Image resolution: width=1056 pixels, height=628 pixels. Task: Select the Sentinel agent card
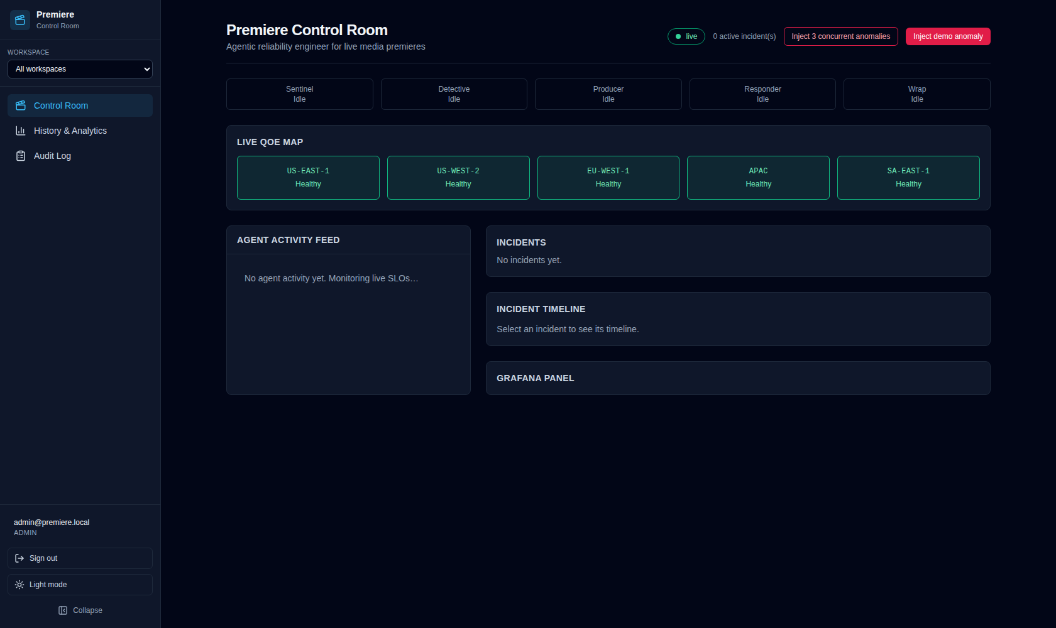tap(299, 94)
